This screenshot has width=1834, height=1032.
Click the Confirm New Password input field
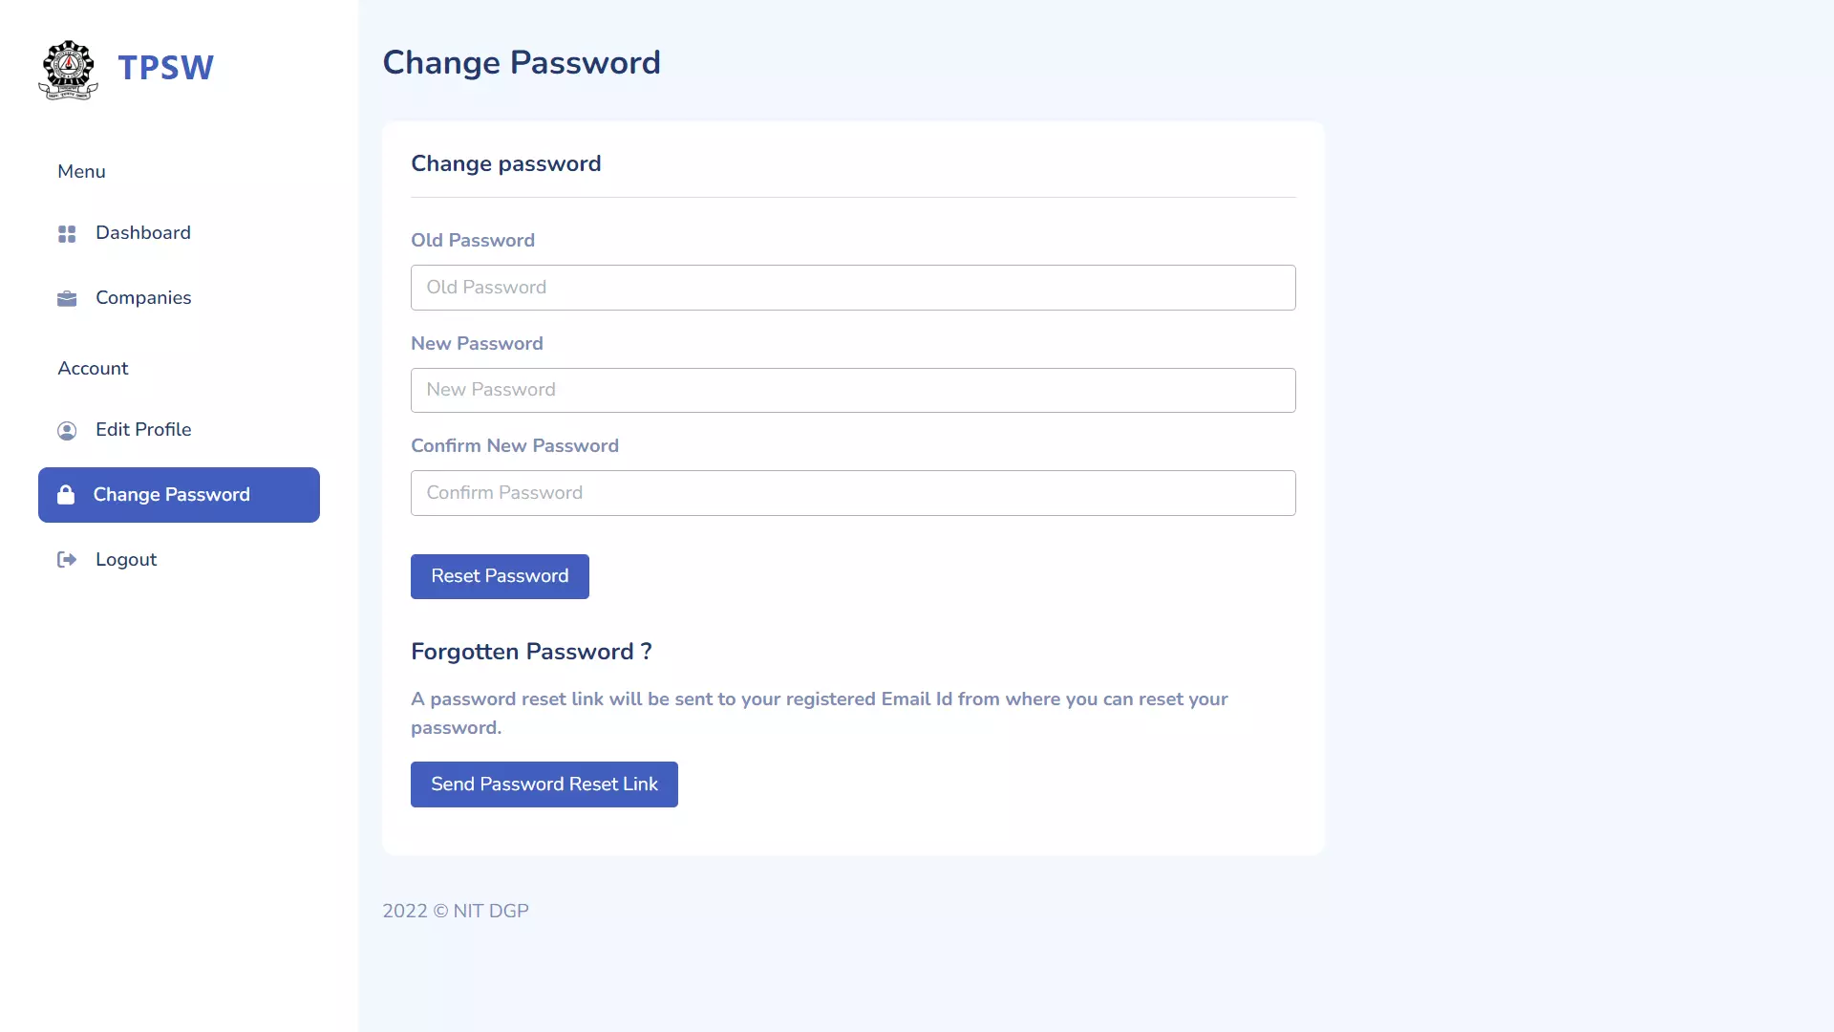coord(853,491)
